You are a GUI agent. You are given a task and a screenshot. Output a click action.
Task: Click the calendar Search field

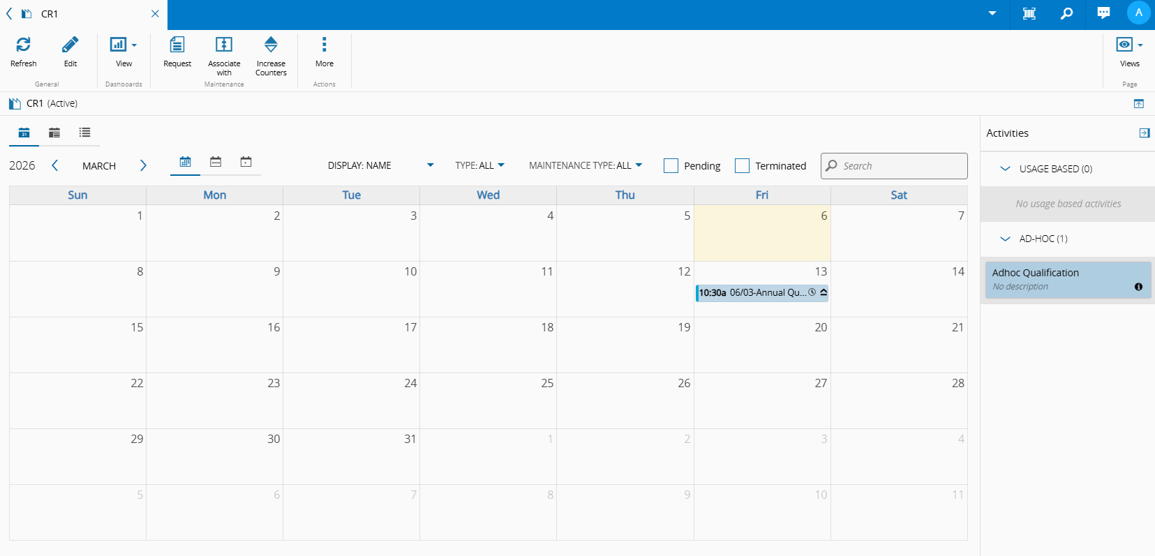900,166
